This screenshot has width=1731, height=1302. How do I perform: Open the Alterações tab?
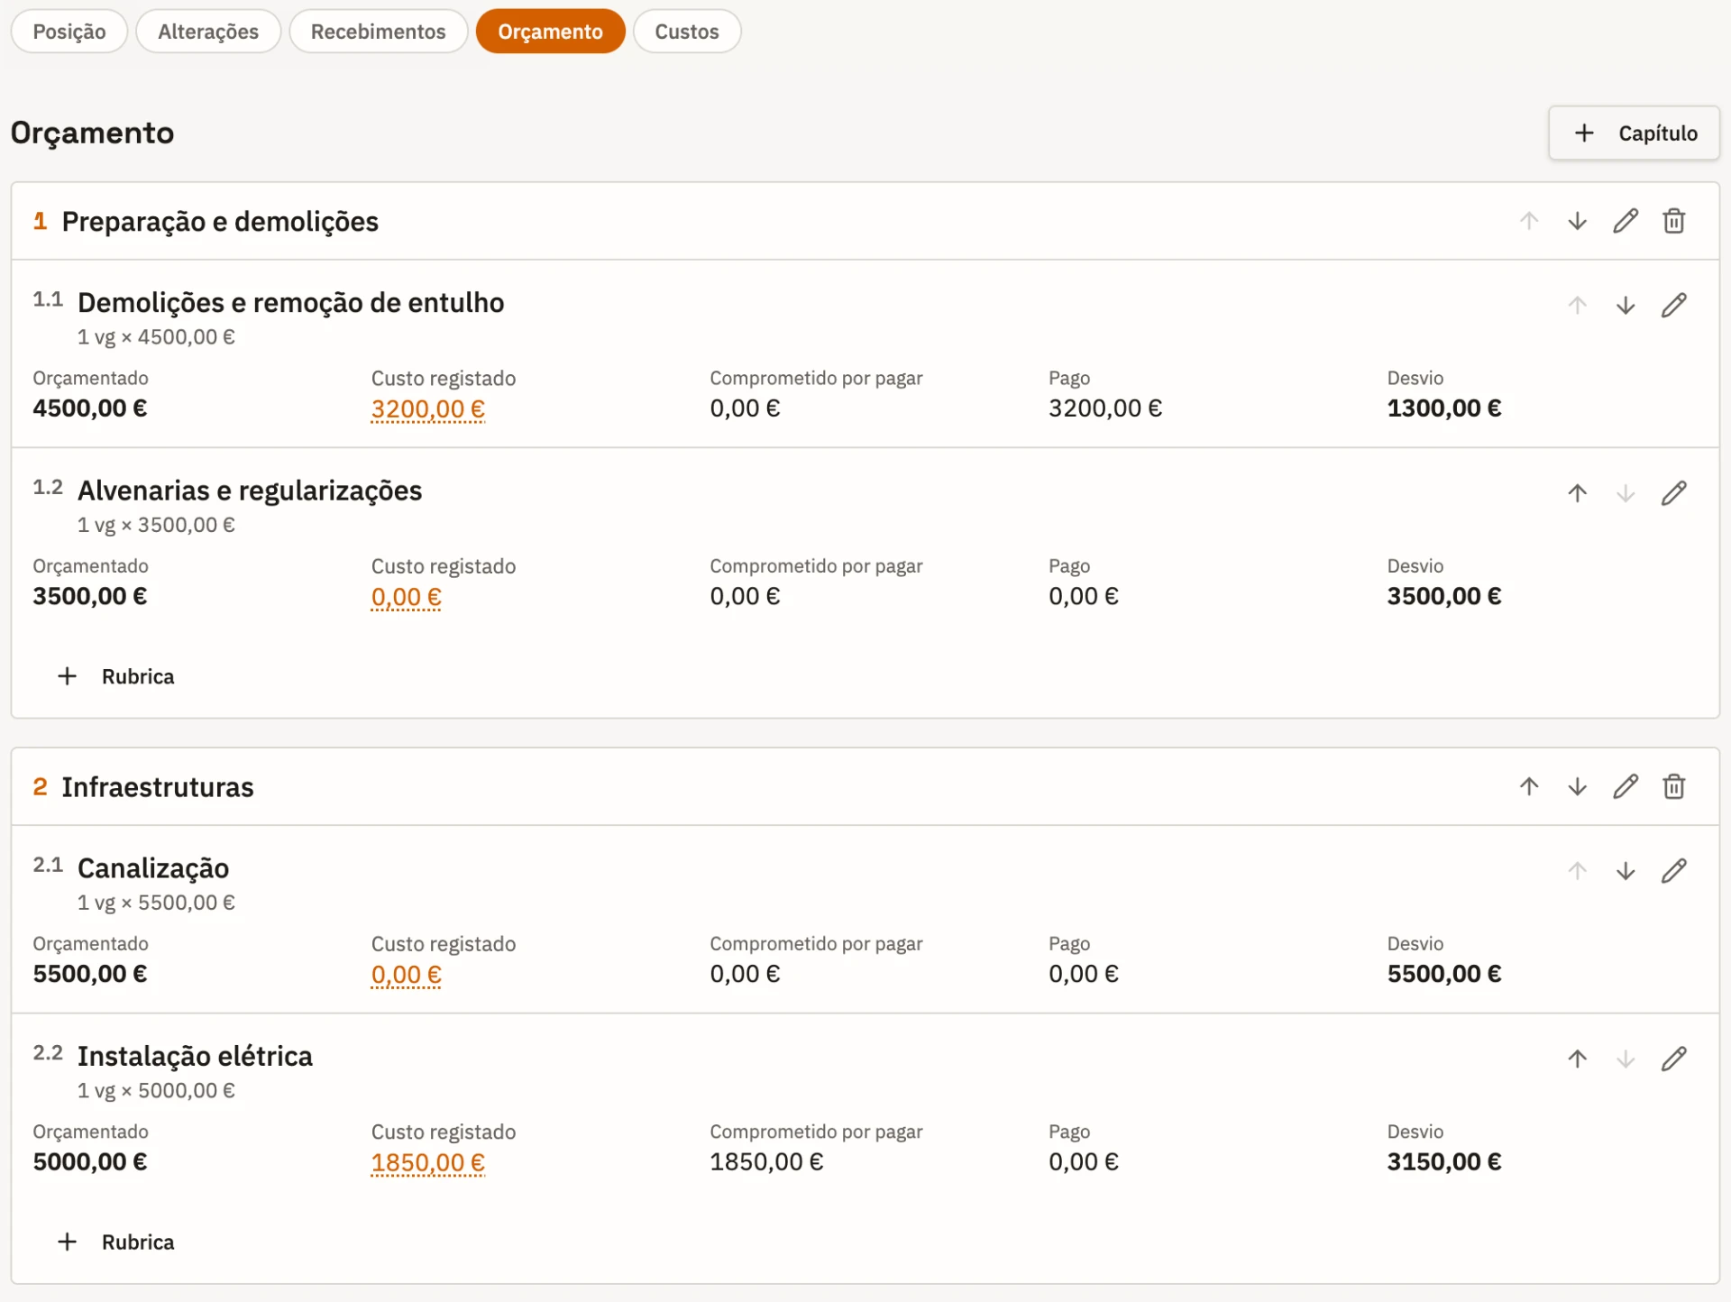point(208,32)
